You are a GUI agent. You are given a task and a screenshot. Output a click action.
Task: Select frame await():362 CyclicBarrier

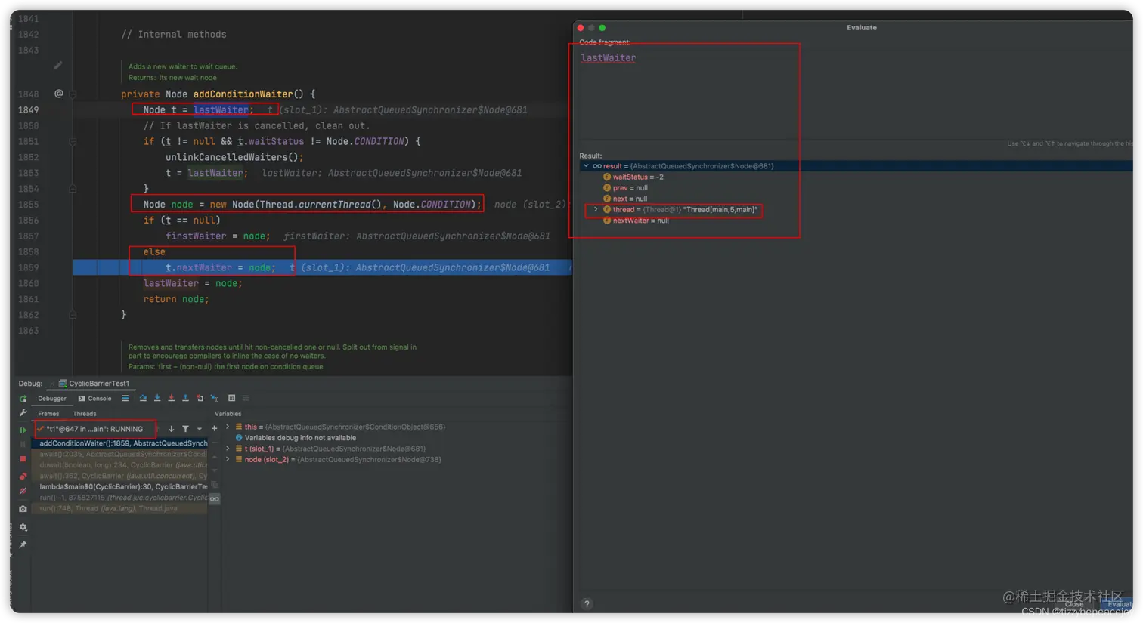pyautogui.click(x=121, y=476)
